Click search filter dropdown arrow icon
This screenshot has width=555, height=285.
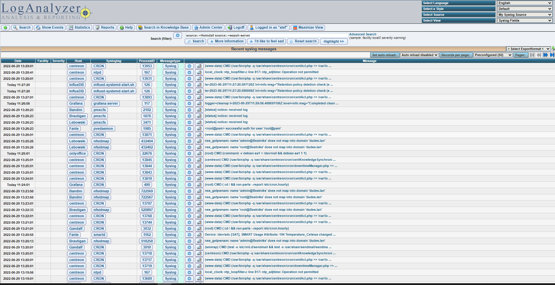[x=177, y=35]
